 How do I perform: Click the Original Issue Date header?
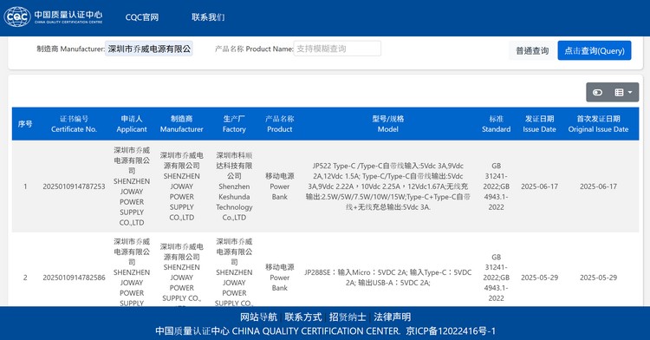(598, 124)
